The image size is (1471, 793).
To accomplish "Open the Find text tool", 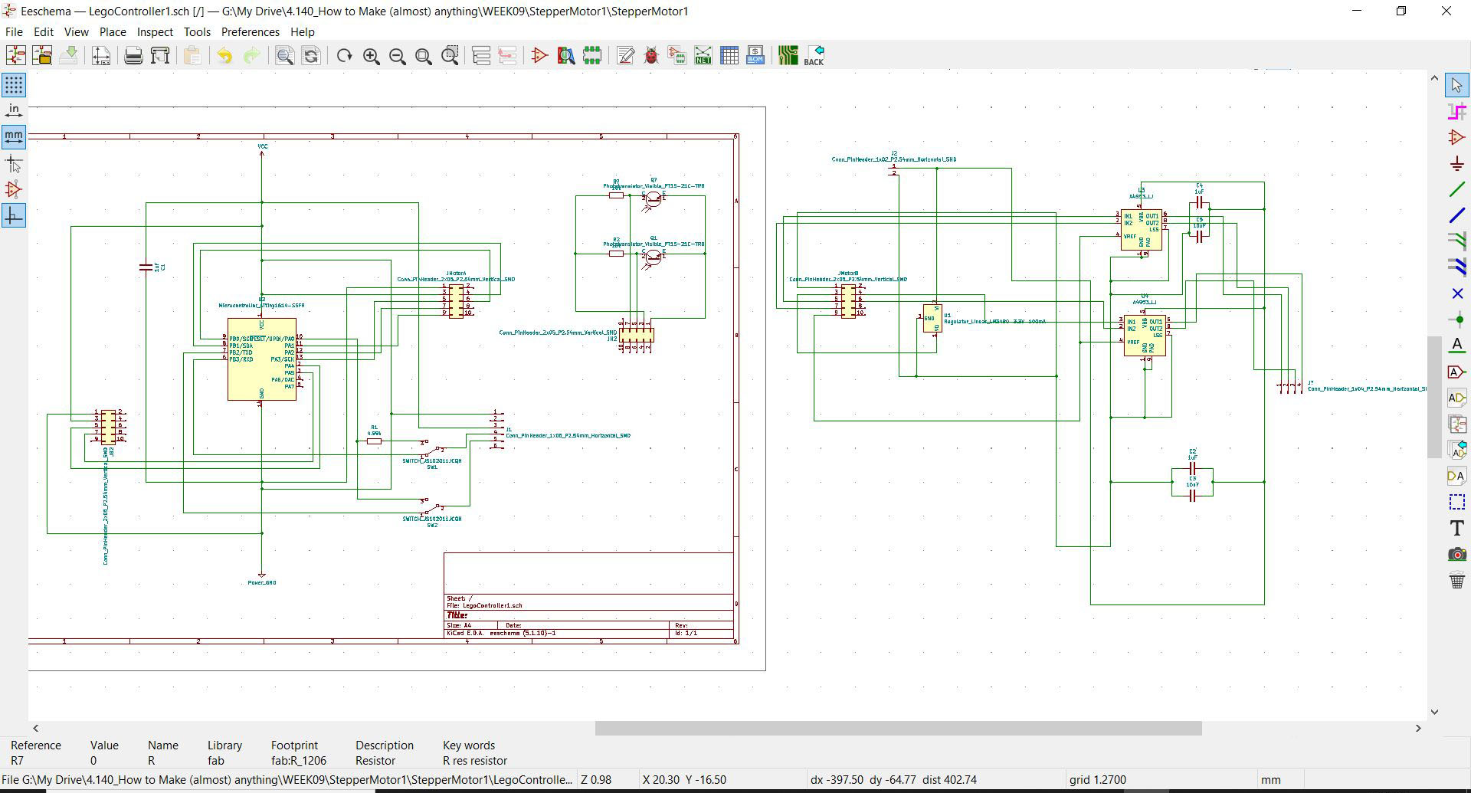I will (x=284, y=55).
